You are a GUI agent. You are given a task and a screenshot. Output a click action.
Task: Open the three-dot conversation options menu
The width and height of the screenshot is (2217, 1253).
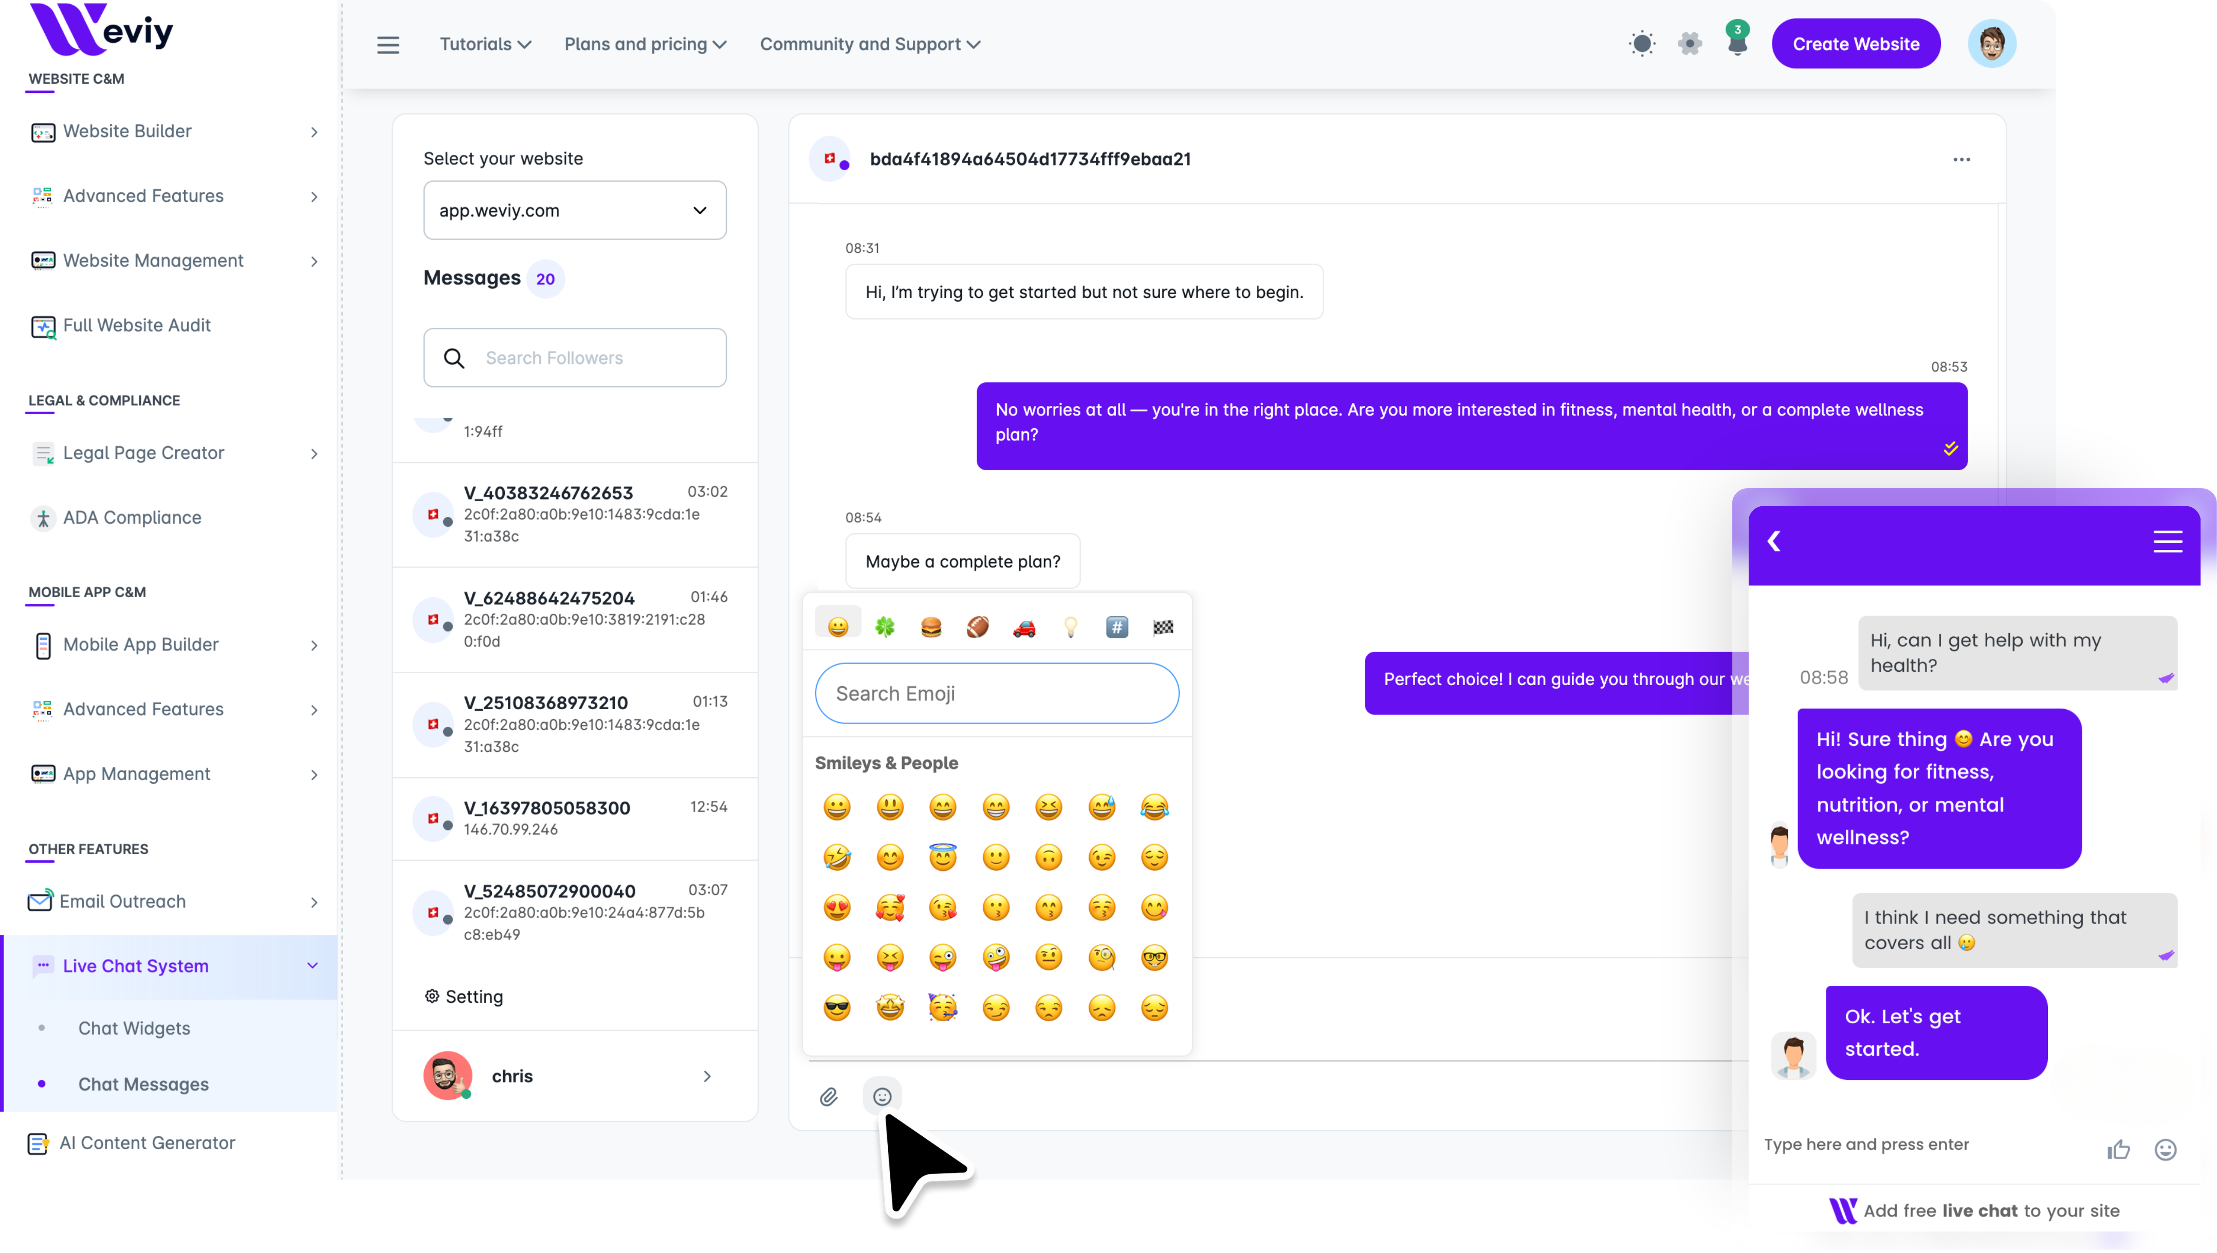[1962, 159]
